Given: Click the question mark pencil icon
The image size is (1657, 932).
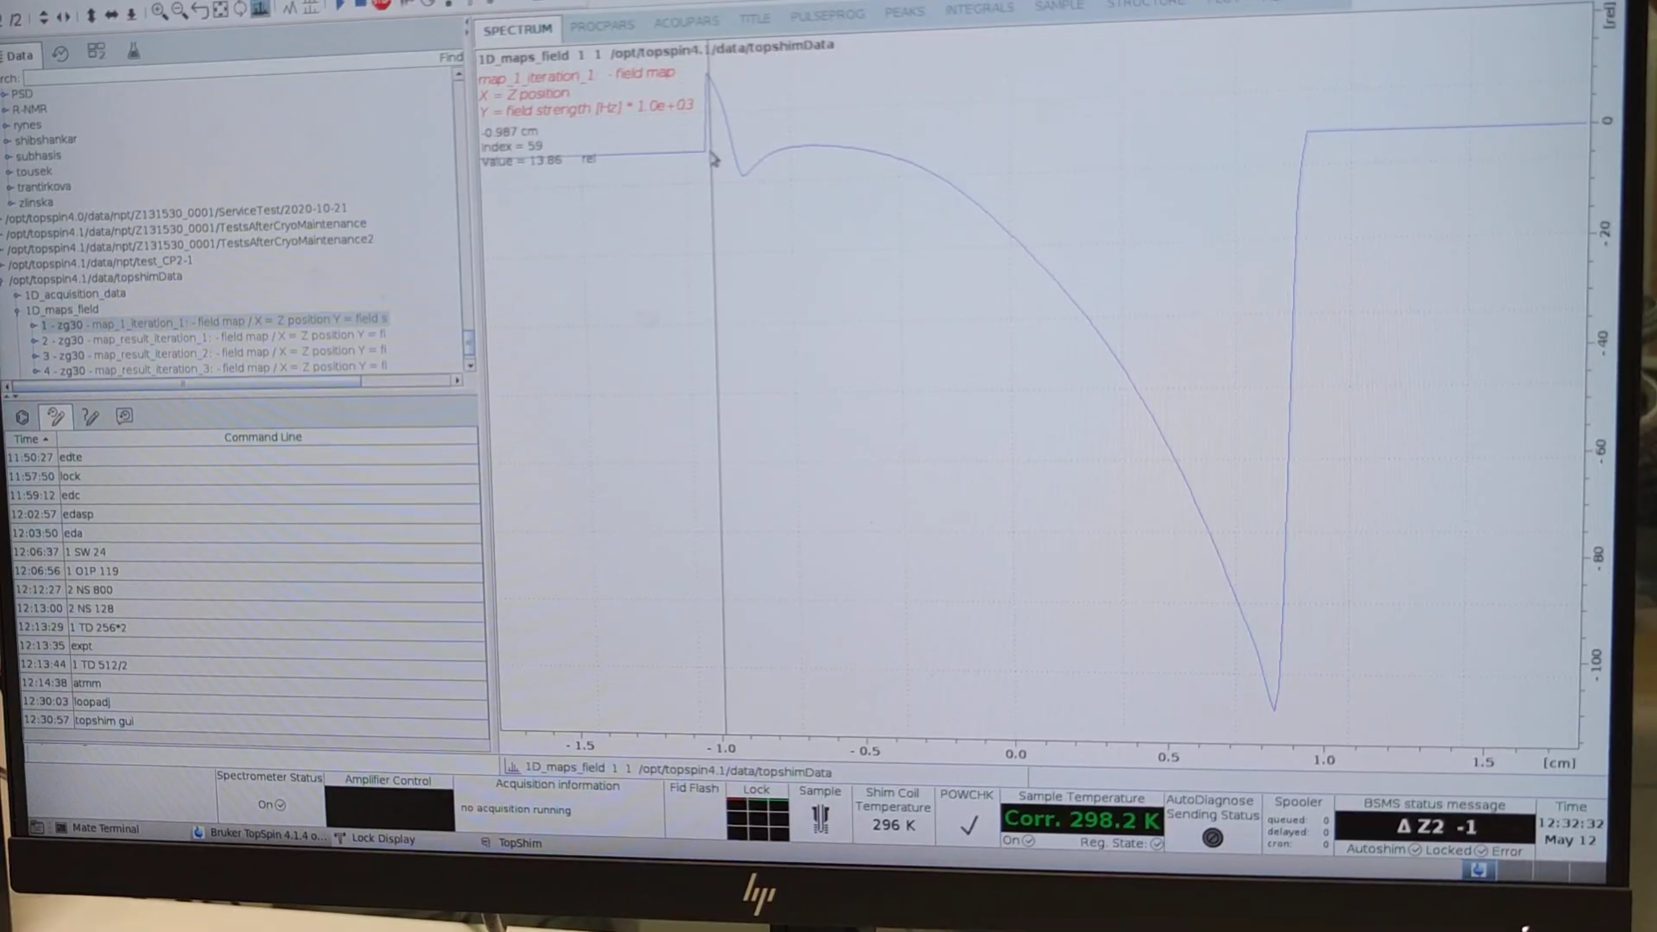Looking at the screenshot, I should click(x=90, y=417).
